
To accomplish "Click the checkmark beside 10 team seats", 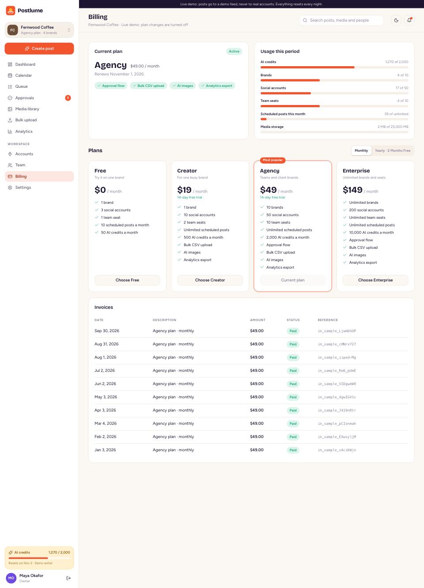I will [262, 222].
